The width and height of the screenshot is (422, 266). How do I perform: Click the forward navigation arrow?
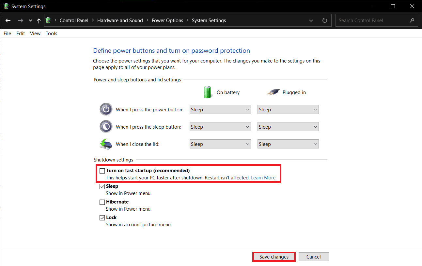pos(21,21)
